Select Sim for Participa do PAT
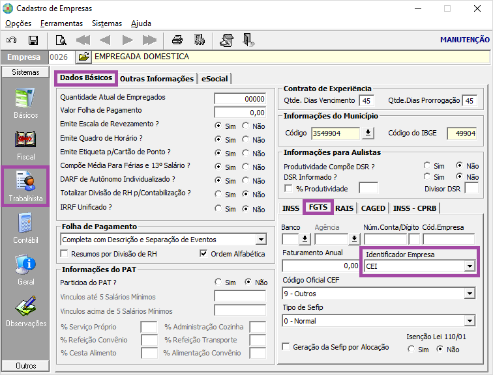The width and height of the screenshot is (493, 375). click(218, 282)
